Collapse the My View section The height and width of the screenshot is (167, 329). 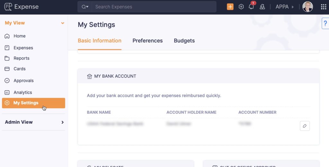[63, 23]
